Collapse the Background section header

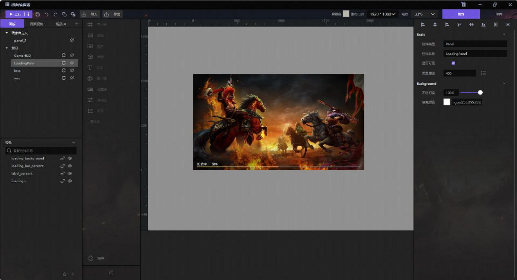[504, 83]
